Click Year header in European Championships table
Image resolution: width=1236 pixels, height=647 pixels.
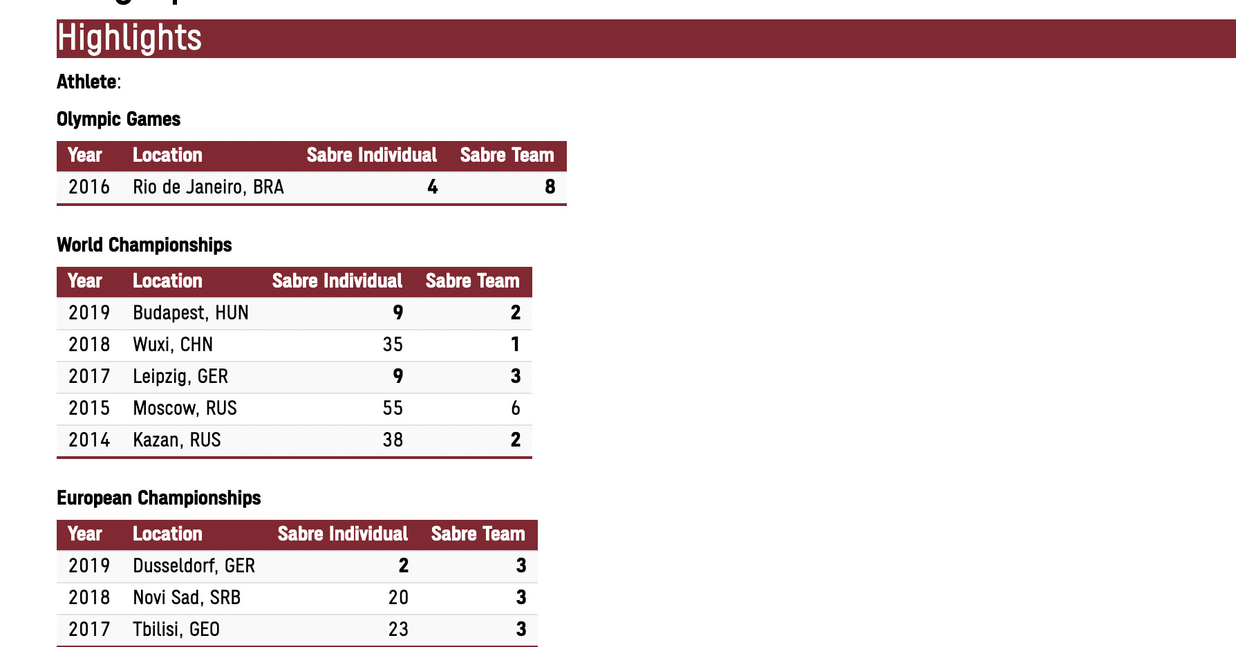[x=85, y=534]
